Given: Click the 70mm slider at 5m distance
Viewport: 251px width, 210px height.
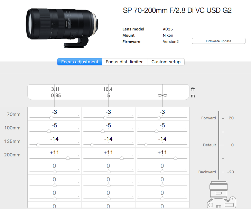Looking at the screenshot, I should coord(105,118).
